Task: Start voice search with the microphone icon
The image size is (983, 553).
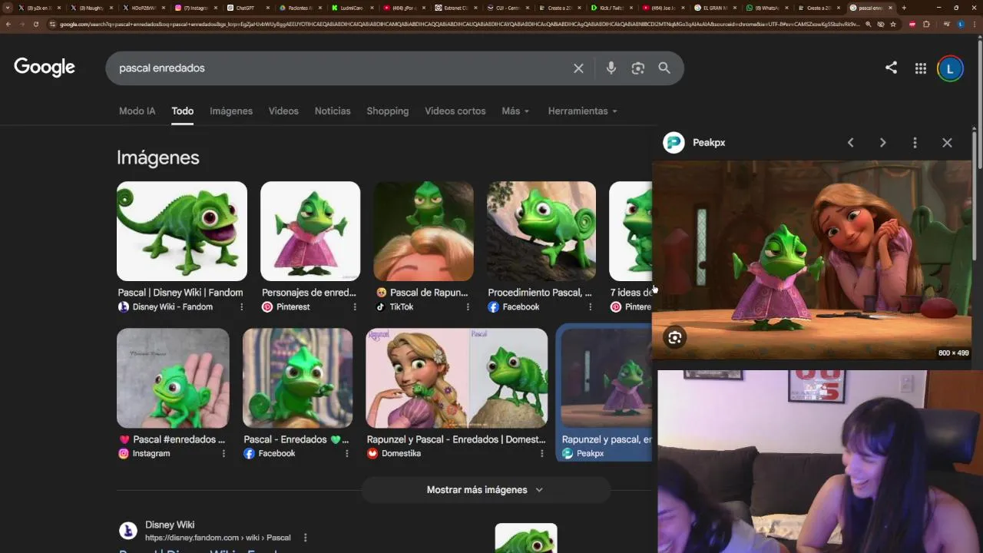Action: tap(611, 68)
